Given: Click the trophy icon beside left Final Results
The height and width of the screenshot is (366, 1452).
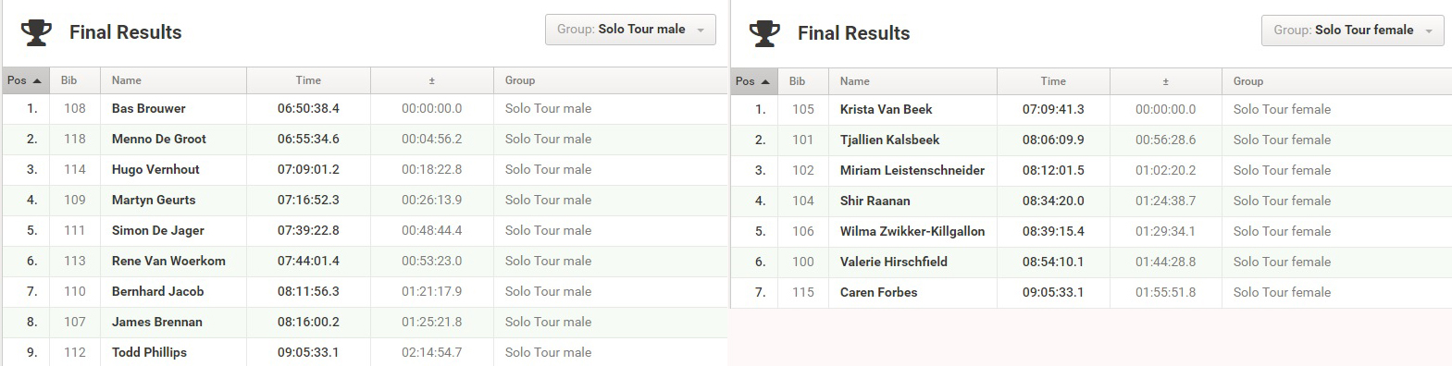Looking at the screenshot, I should [36, 32].
